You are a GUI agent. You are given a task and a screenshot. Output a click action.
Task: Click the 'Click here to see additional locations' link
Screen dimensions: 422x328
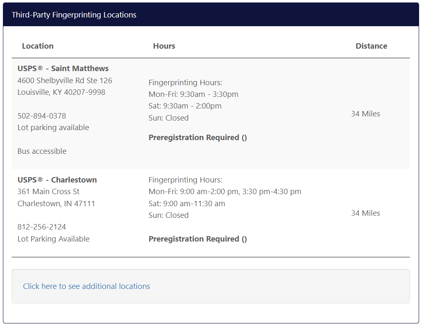pyautogui.click(x=87, y=286)
